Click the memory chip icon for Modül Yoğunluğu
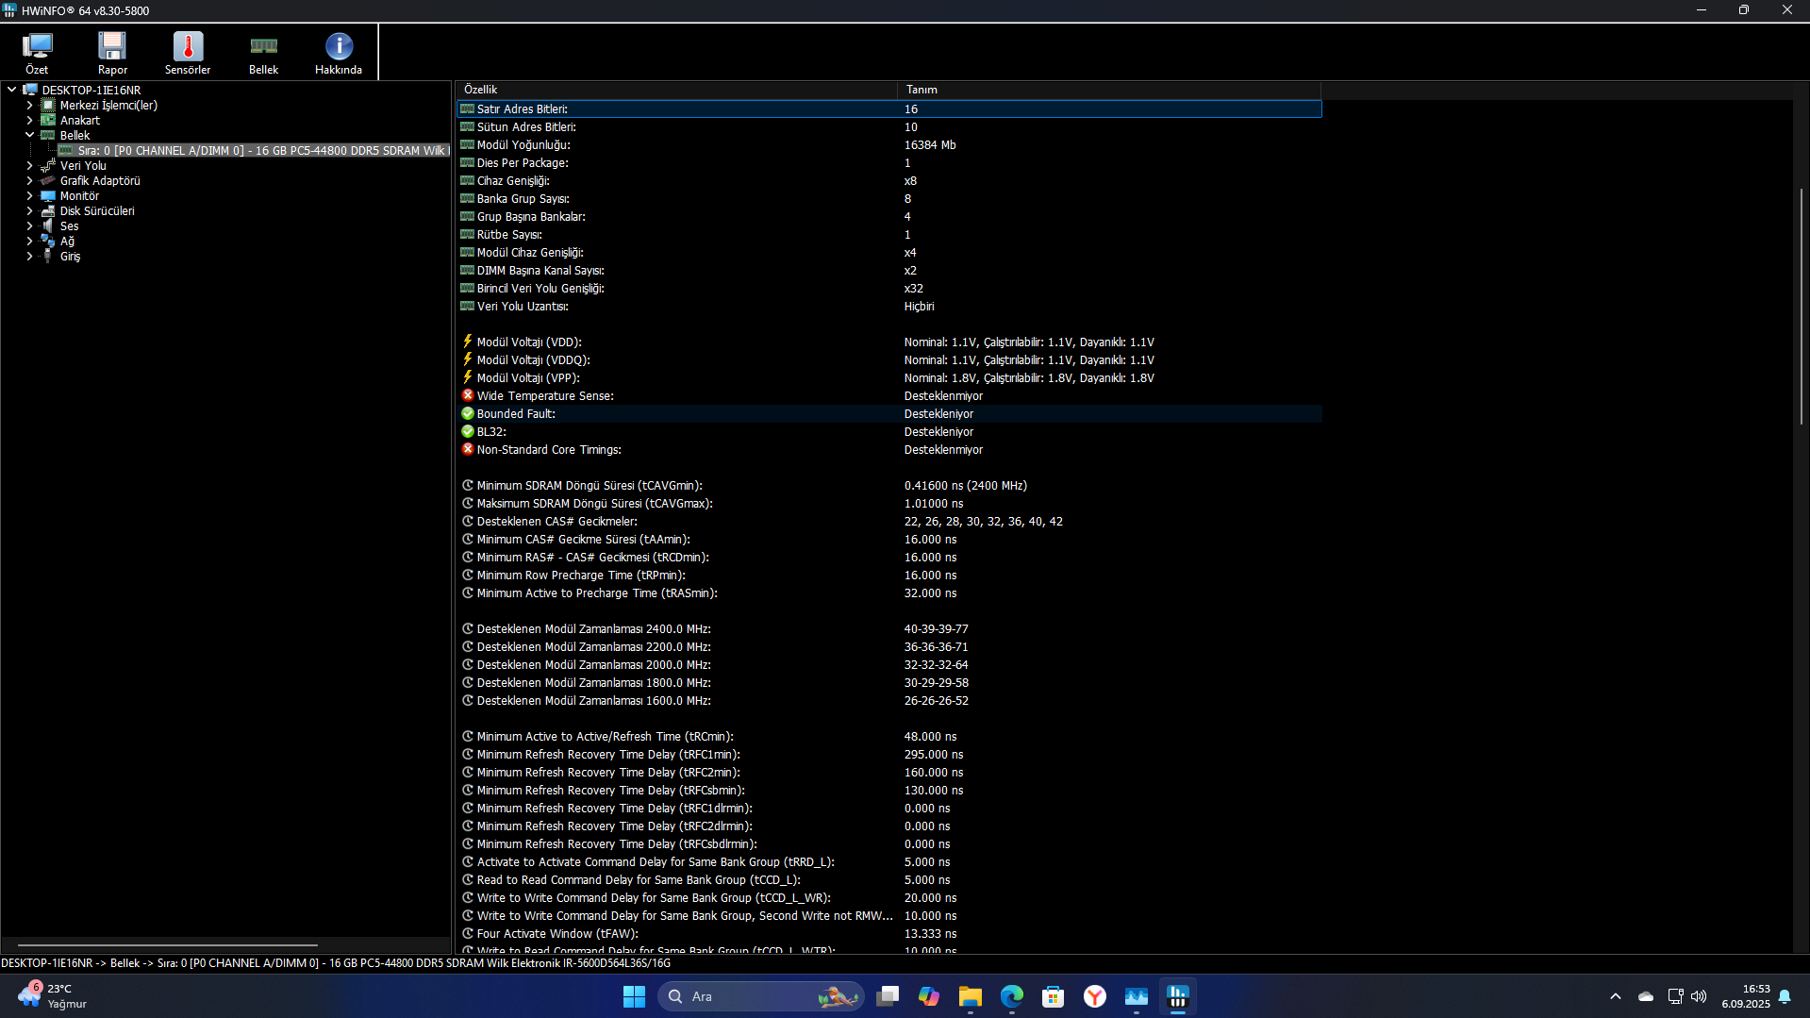Viewport: 1810px width, 1018px height. point(467,144)
